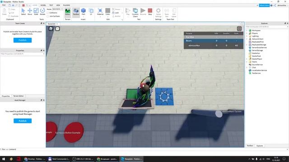Click the Current Client view button
Screen dimensions: 289x162
tap(135, 13)
